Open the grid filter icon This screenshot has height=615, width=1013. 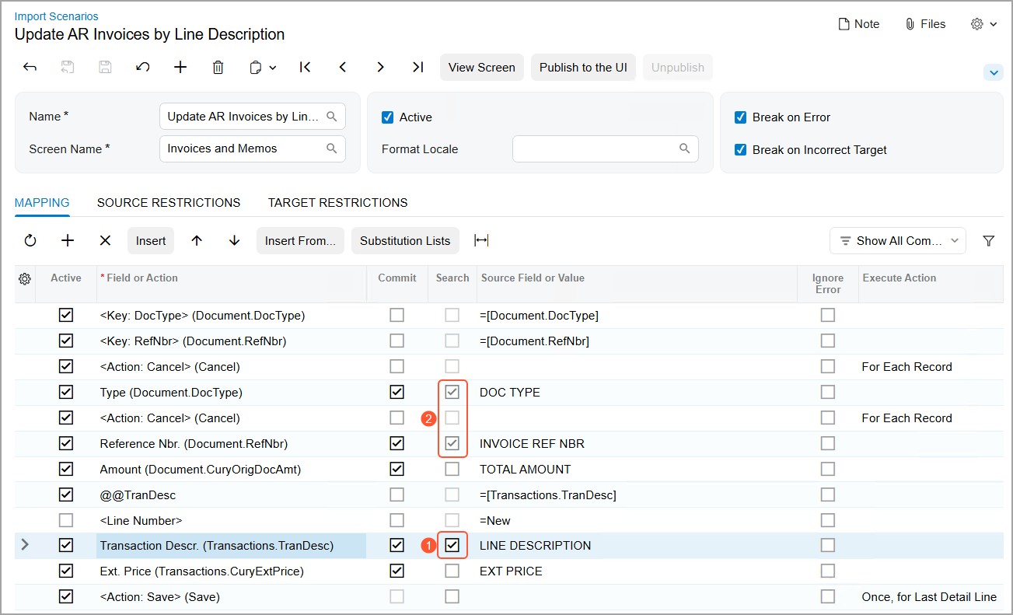coord(988,241)
